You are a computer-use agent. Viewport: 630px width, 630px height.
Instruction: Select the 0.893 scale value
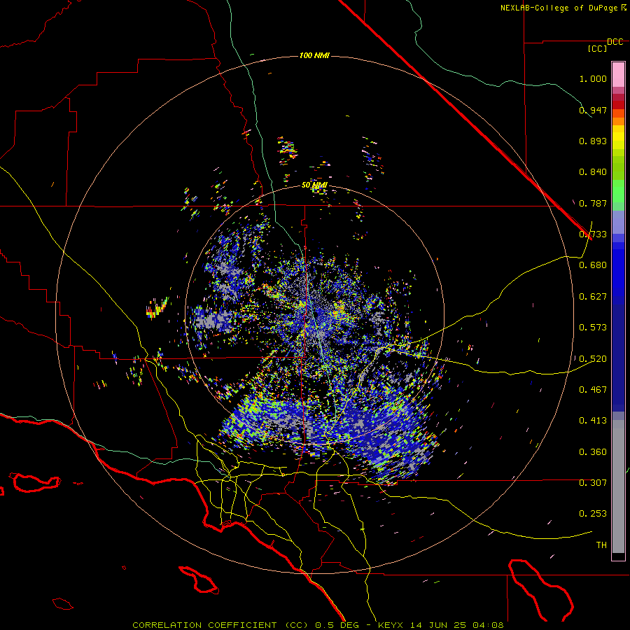[593, 141]
